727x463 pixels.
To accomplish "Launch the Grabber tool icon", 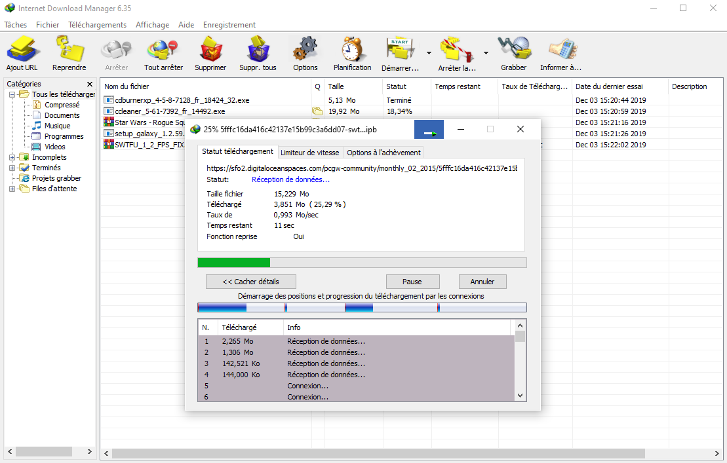I will tap(514, 48).
